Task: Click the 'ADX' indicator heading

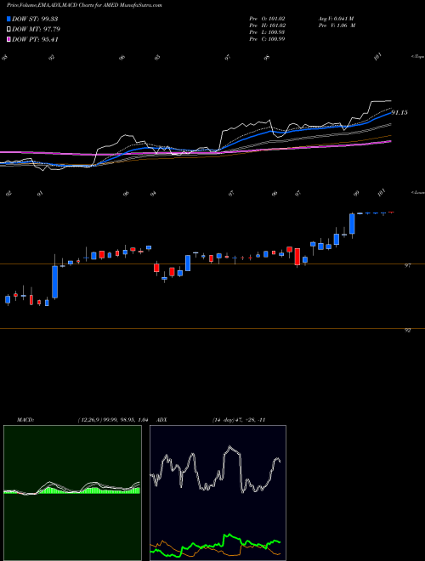Action: click(x=162, y=420)
